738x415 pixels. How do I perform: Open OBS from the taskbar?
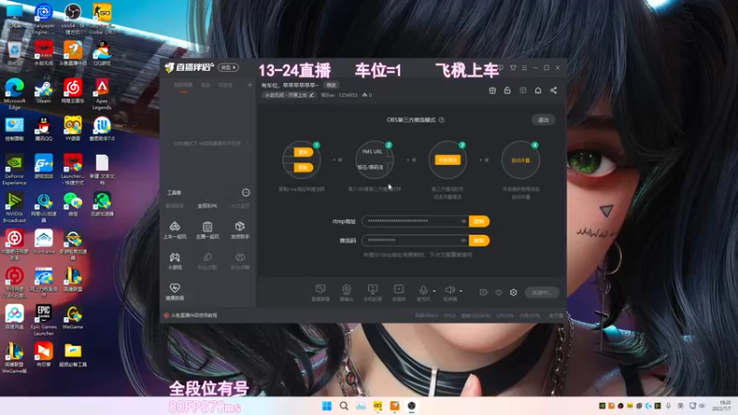pyautogui.click(x=411, y=406)
